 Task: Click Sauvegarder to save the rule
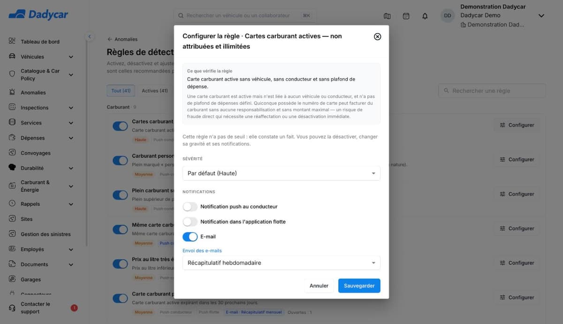point(359,286)
